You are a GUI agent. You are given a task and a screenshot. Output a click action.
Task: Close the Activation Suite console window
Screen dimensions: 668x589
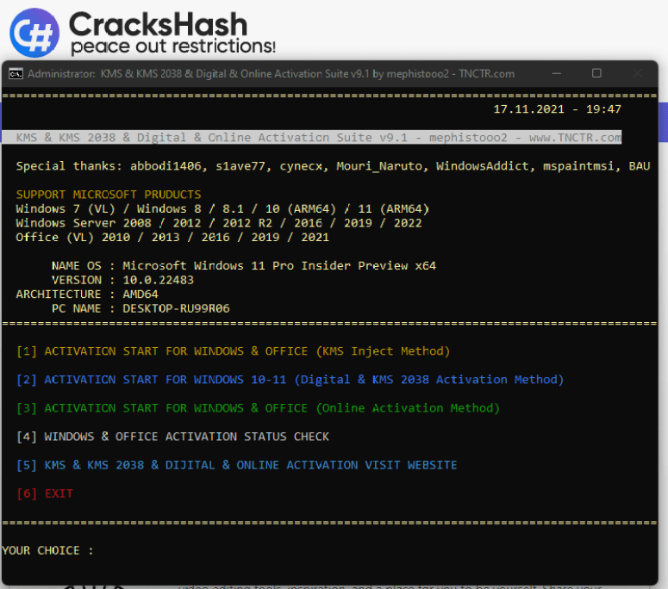pos(636,74)
